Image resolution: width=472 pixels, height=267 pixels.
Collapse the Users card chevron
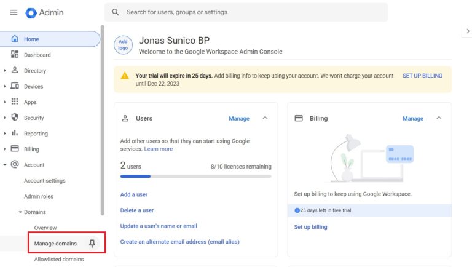coord(265,118)
